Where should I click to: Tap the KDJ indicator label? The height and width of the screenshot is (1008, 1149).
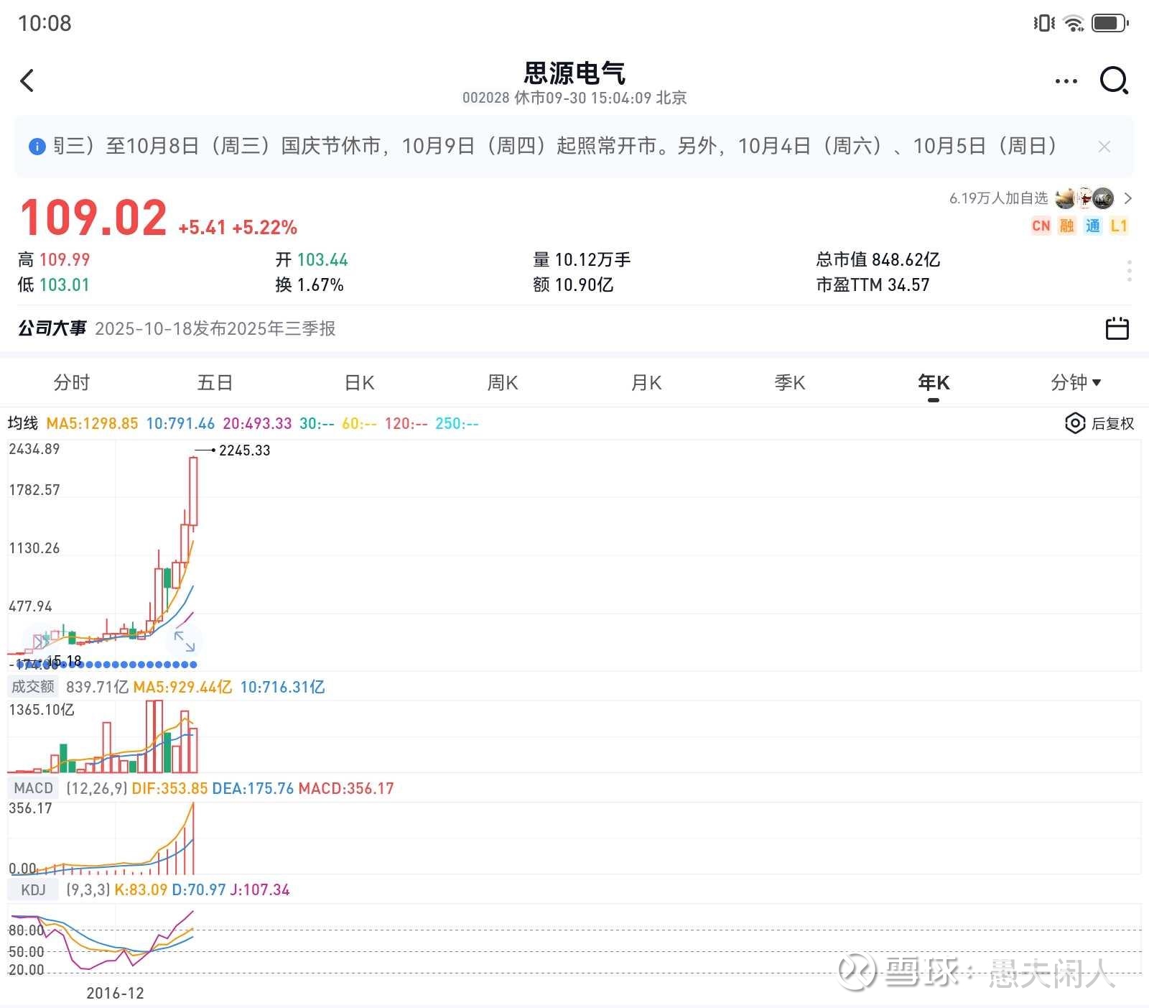[33, 890]
